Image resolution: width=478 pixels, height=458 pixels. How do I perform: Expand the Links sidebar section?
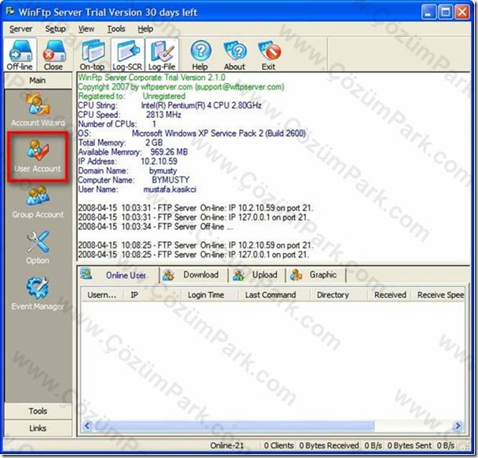(x=38, y=428)
